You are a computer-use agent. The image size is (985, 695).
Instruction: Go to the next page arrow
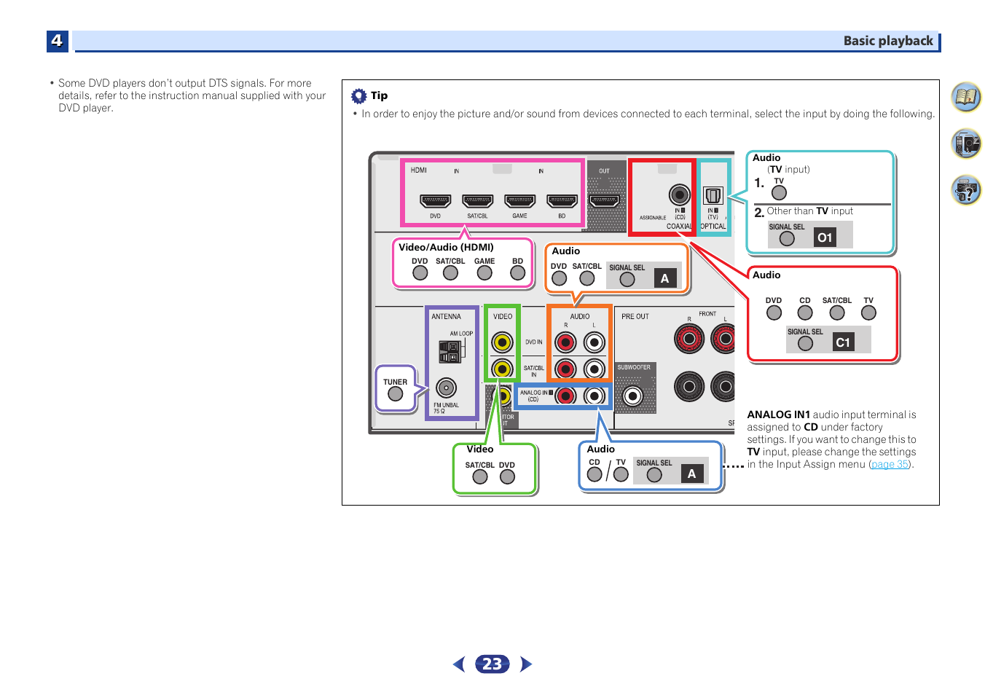(x=526, y=664)
